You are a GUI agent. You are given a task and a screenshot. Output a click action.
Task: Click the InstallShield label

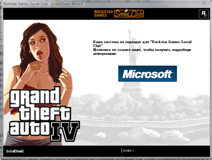click(x=15, y=151)
